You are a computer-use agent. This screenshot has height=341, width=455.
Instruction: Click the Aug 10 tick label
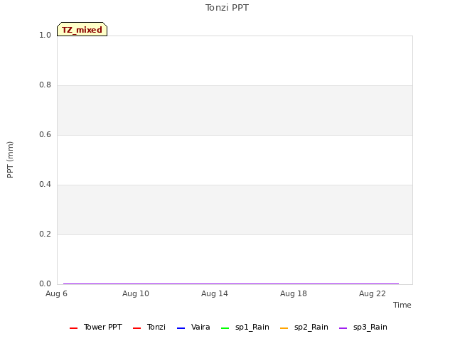point(136,293)
